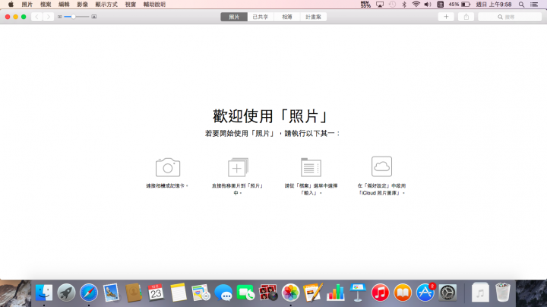Open Contacts in the Dock
The height and width of the screenshot is (307, 547).
pos(134,293)
